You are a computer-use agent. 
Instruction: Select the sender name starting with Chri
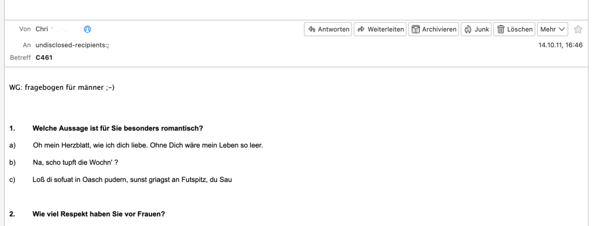(59, 29)
